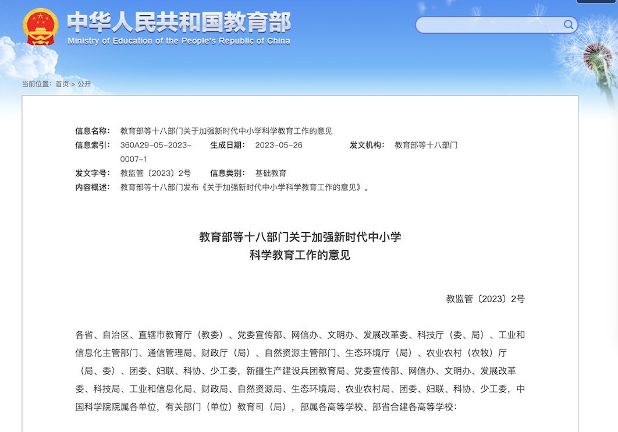Click the info name title text

226,131
